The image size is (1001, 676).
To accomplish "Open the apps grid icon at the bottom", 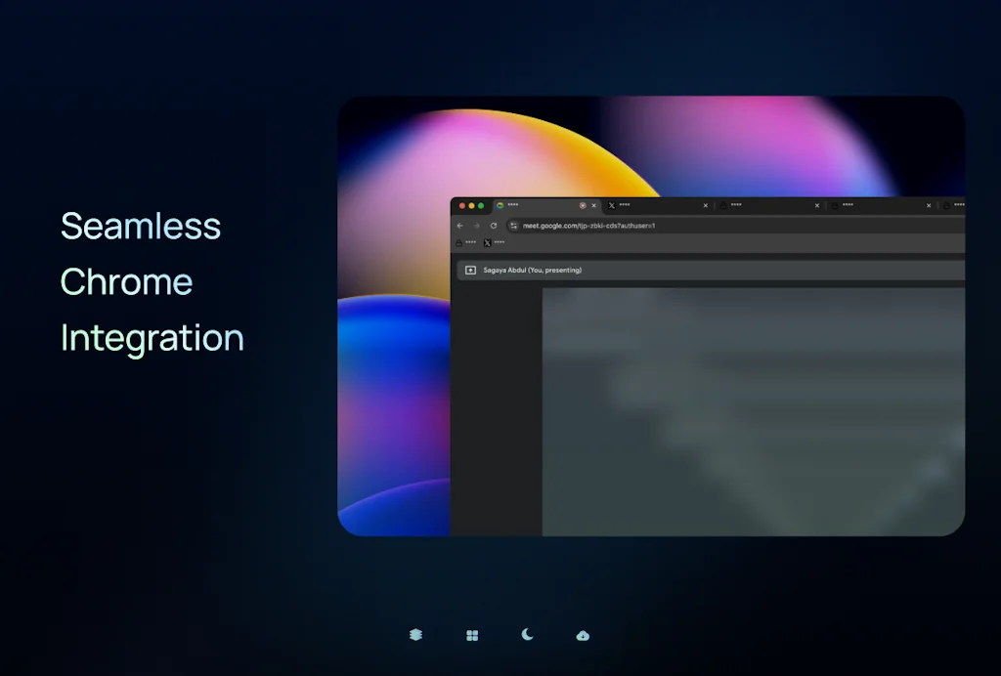I will (472, 635).
